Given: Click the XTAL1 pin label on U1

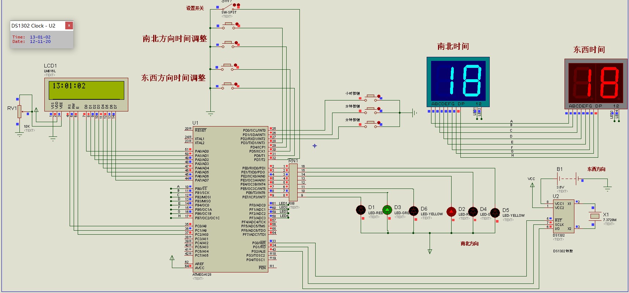Looking at the screenshot, I should 199,139.
